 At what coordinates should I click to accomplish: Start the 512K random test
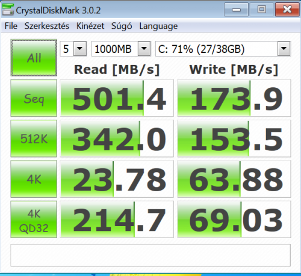(x=34, y=138)
